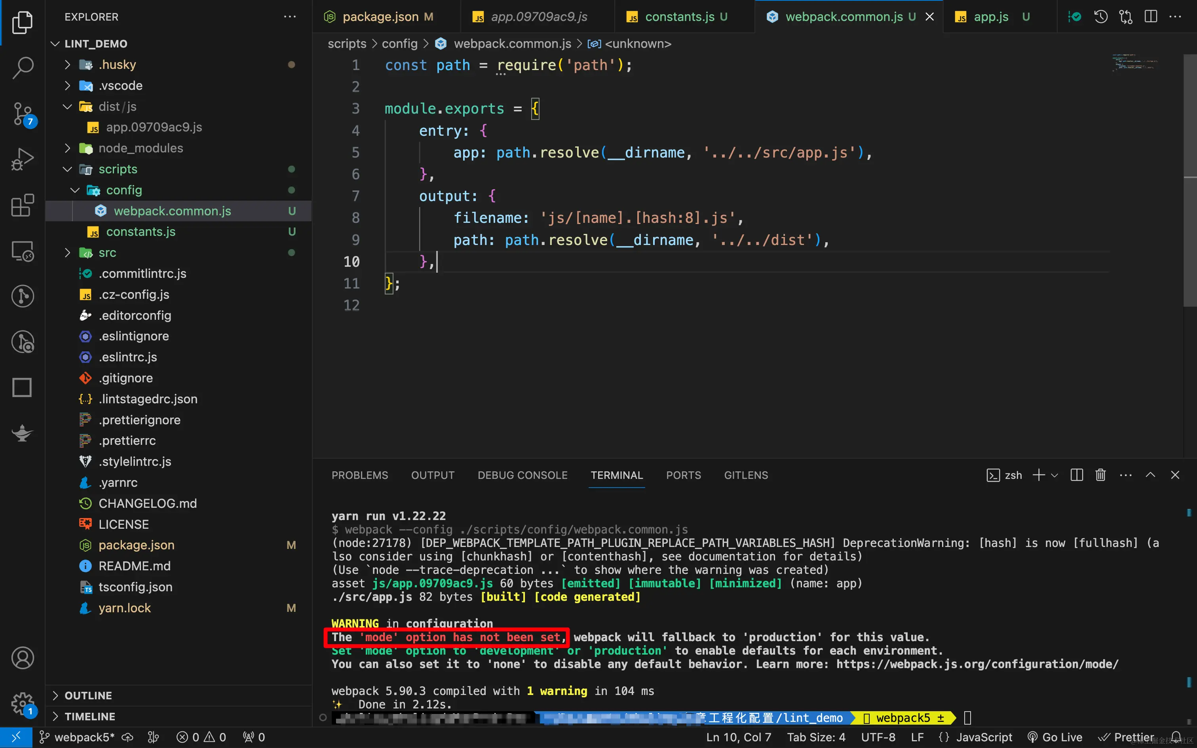
Task: Toggle maximized panel size with the chevron
Action: [1151, 475]
